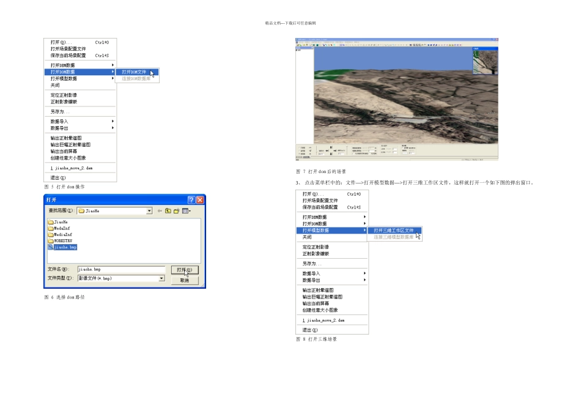Select jiaohe.bmp file in the file list
Image resolution: width=581 pixels, height=411 pixels.
[62, 247]
